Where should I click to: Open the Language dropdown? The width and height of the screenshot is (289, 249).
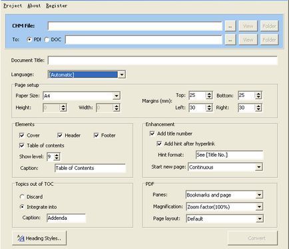pyautogui.click(x=122, y=74)
